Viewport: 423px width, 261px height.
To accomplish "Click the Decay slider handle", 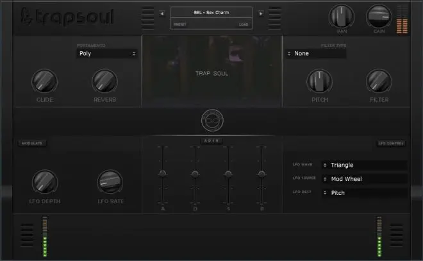I will pos(195,174).
